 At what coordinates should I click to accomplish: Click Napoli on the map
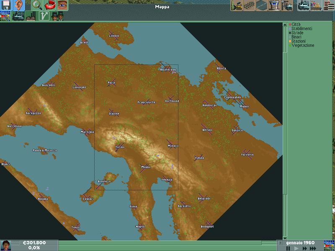[x=140, y=227]
